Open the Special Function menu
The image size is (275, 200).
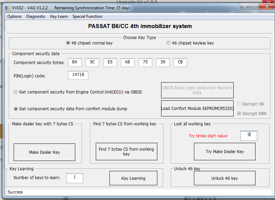pyautogui.click(x=87, y=16)
